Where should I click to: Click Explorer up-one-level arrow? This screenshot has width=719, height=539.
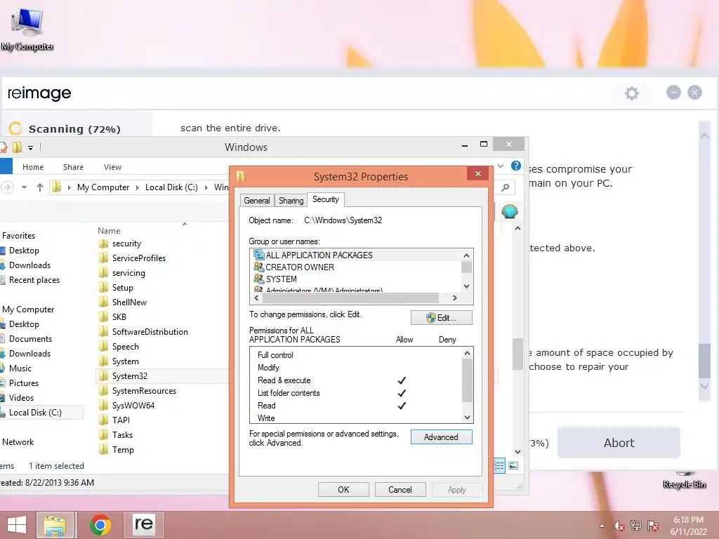tap(40, 187)
